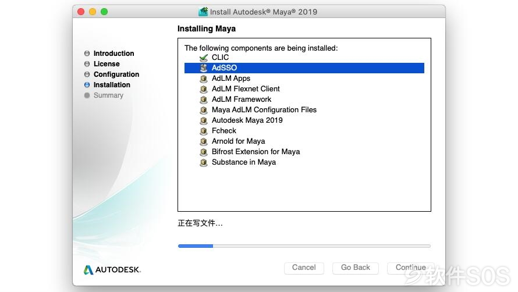The width and height of the screenshot is (518, 292).
Task: Close the installer with the red button
Action: pyautogui.click(x=81, y=12)
